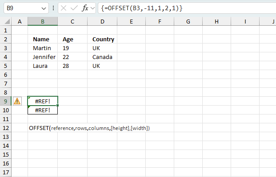276x177 pixels.
Task: Select row 10 header
Action: coord(6,110)
